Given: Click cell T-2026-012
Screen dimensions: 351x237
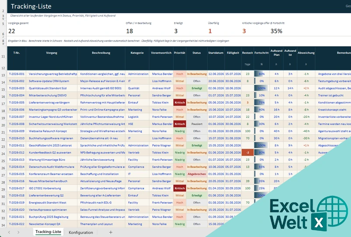Looking at the screenshot, I should pyautogui.click(x=17, y=152).
